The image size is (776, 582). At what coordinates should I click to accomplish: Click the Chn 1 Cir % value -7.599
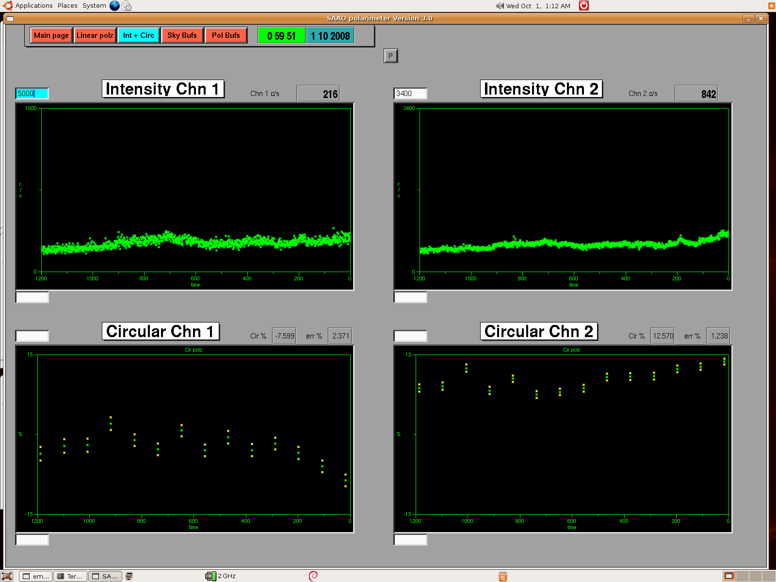click(x=284, y=336)
